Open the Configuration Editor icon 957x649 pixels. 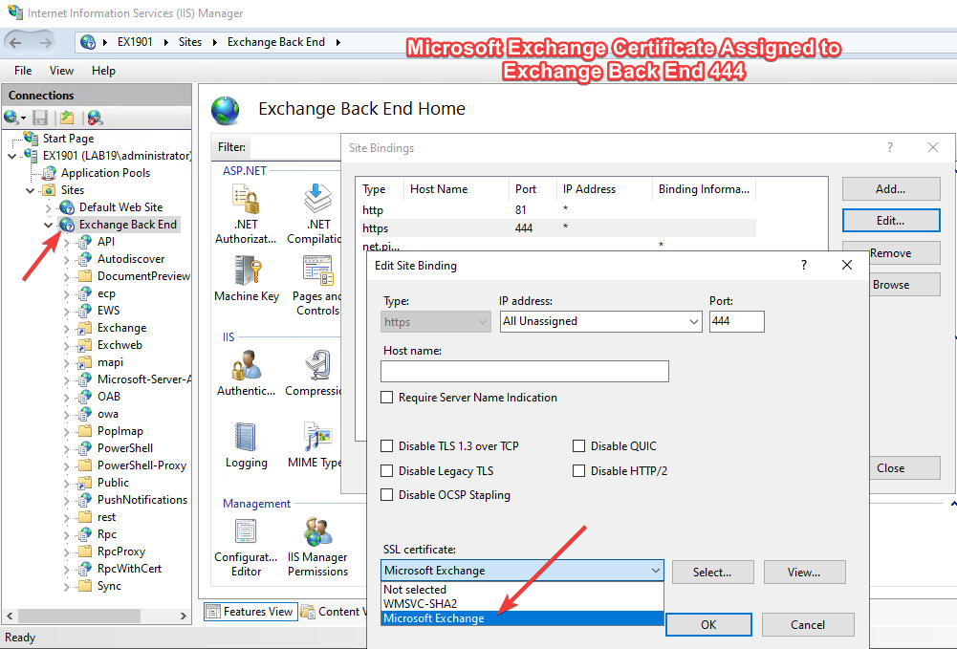pos(246,531)
